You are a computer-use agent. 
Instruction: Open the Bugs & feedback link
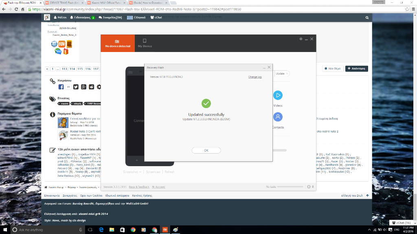pyautogui.click(x=139, y=187)
